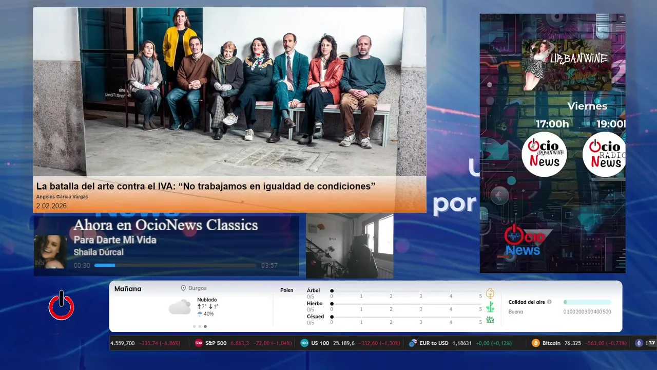The image size is (657, 370).
Task: Click the 40% rain chance value
Action: click(x=208, y=314)
